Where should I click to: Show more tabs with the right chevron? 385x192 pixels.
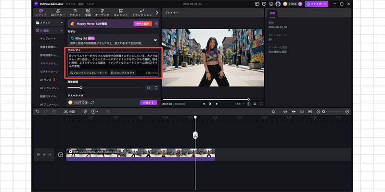[x=157, y=12]
